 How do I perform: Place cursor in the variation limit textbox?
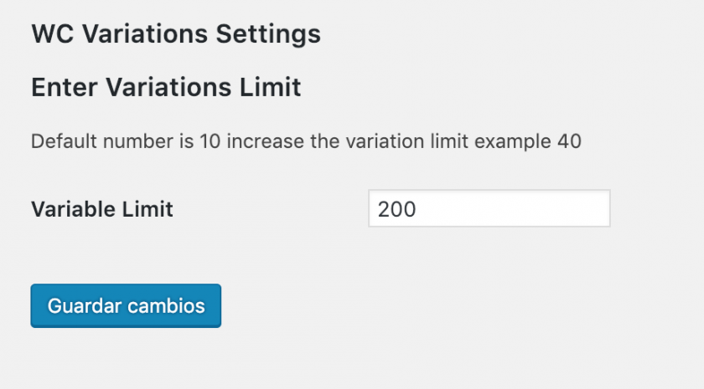click(489, 208)
